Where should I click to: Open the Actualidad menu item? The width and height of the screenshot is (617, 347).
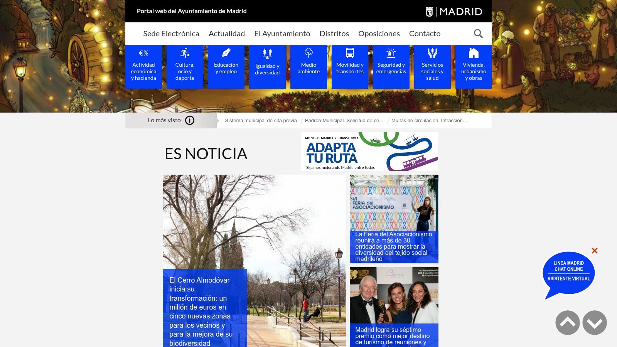227,34
